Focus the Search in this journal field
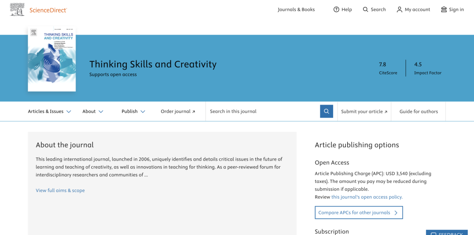The image size is (474, 235). 263,112
